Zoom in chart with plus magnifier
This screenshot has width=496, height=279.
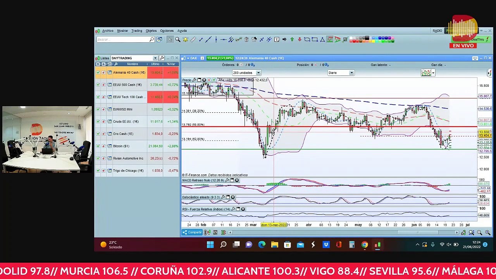[487, 232]
